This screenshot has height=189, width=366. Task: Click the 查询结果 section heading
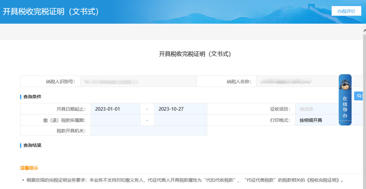click(x=32, y=145)
